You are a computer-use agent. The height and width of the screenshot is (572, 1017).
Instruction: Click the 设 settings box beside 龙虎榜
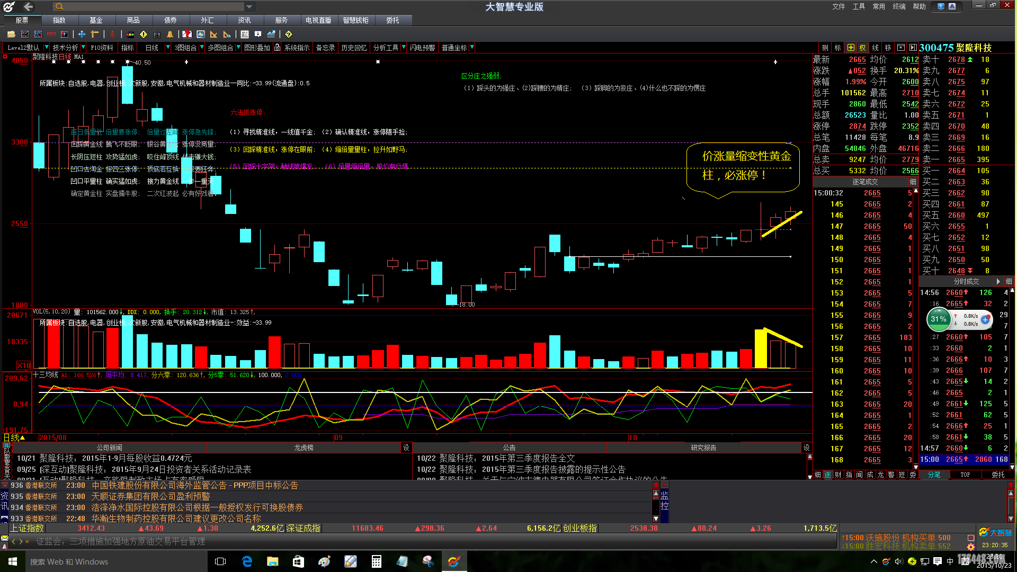pyautogui.click(x=406, y=448)
